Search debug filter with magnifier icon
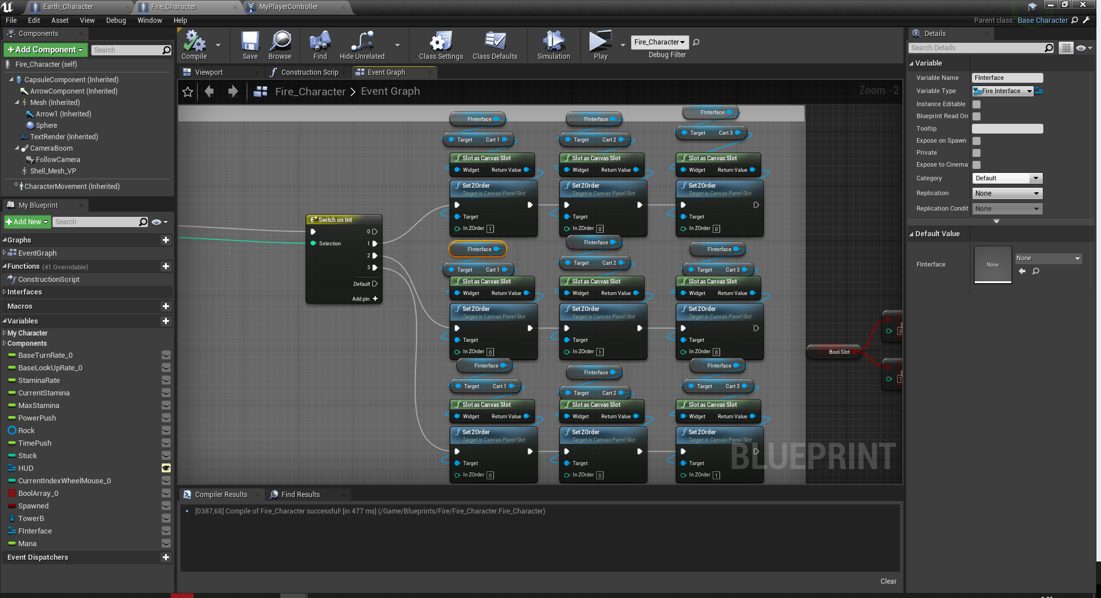This screenshot has width=1101, height=598. [x=696, y=42]
